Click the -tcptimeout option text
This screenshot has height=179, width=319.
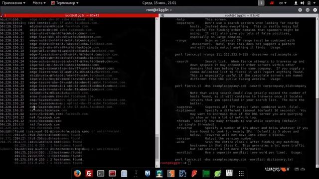pyautogui.click(x=185, y=110)
